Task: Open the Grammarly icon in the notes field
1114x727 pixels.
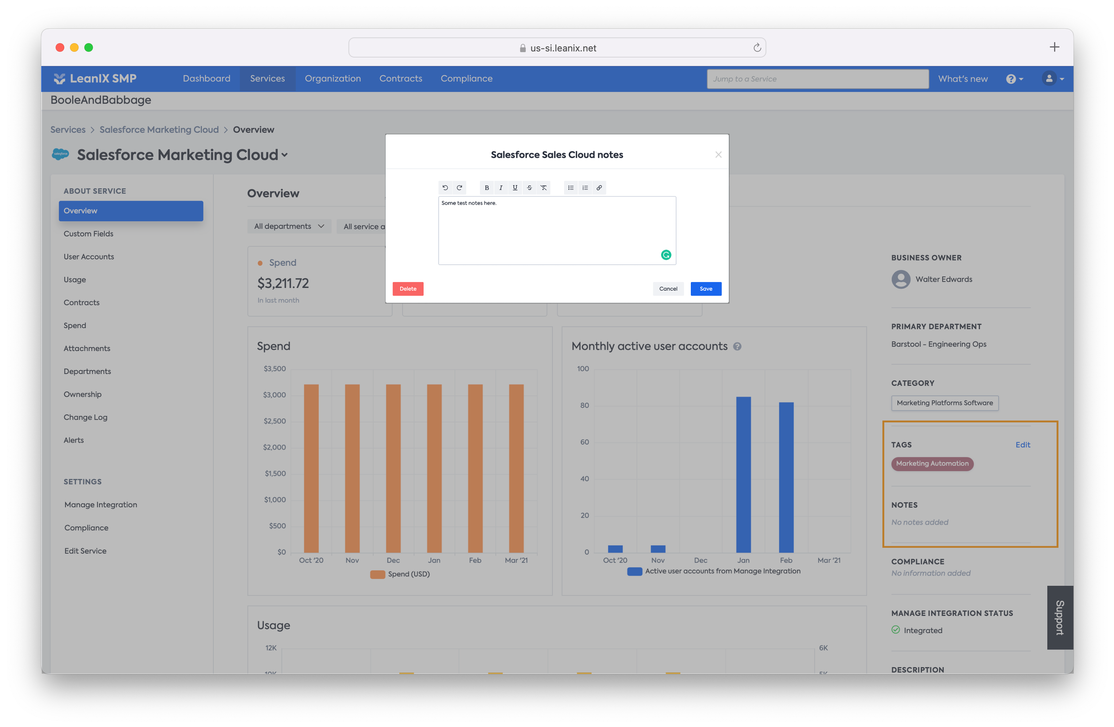Action: 665,255
